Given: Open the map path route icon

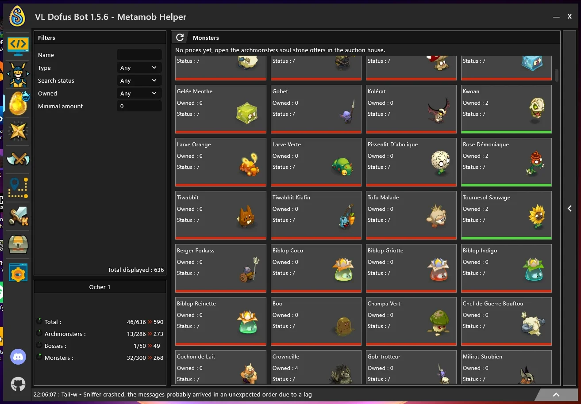Looking at the screenshot, I should point(18,188).
